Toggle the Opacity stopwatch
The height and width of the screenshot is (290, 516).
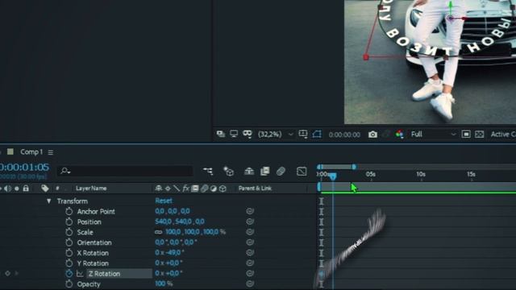tap(69, 284)
